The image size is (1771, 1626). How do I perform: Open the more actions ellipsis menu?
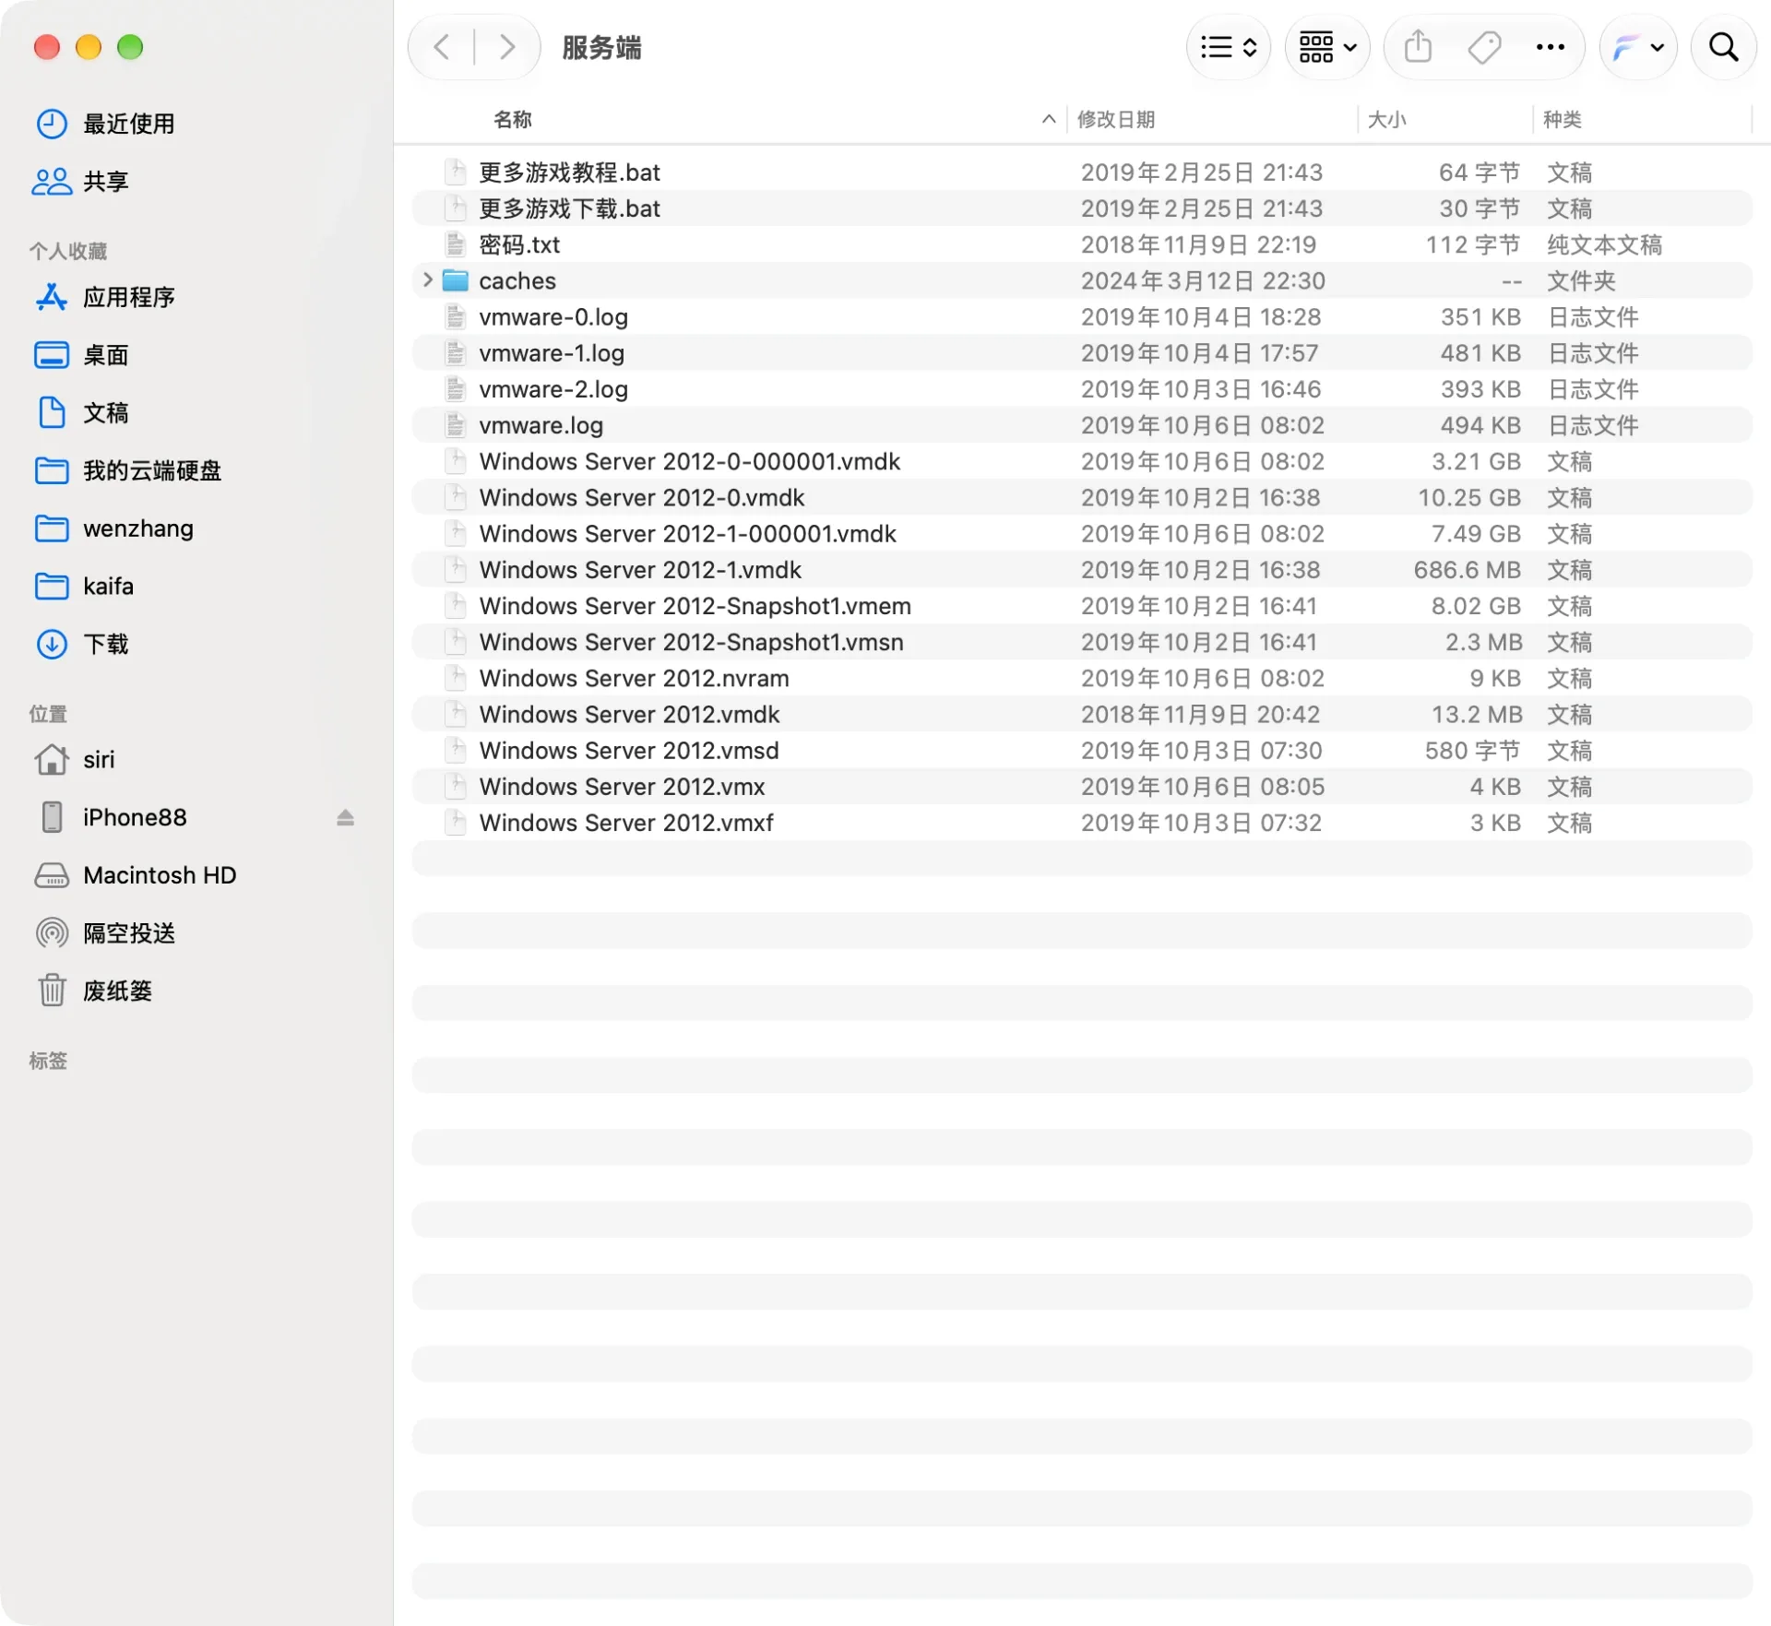1550,47
